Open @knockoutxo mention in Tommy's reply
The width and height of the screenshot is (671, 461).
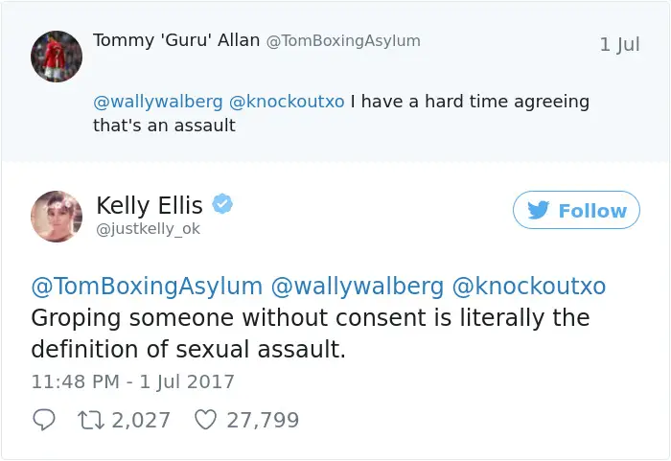[x=287, y=102]
